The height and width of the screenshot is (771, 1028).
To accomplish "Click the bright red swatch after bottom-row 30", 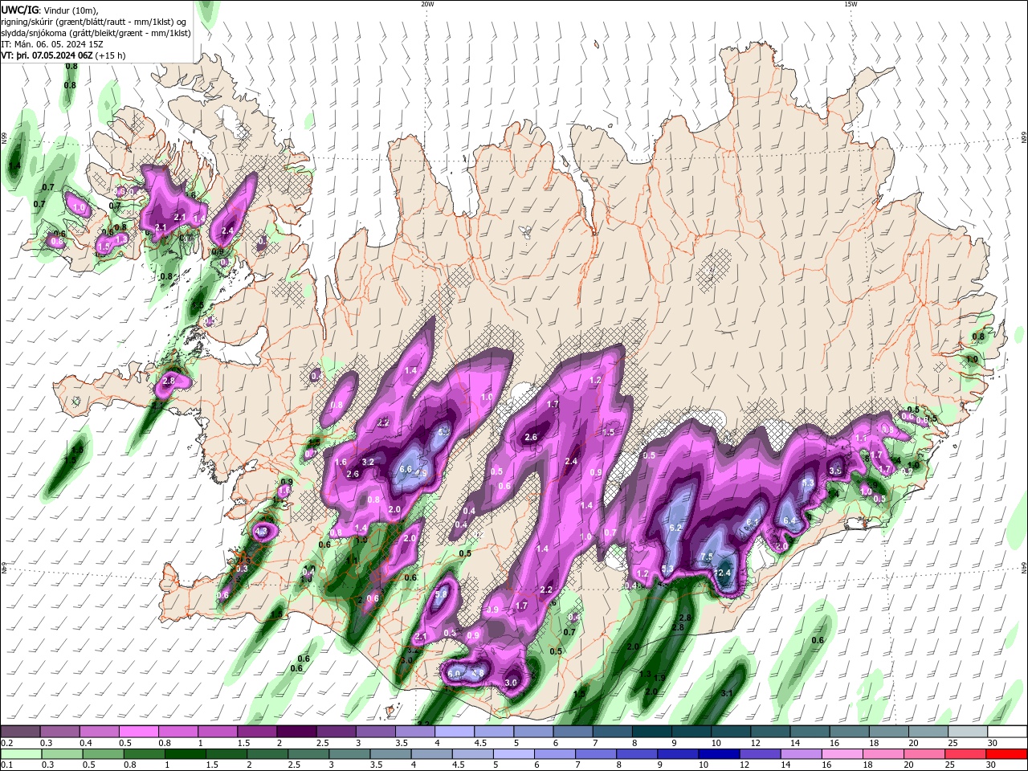I will (x=1007, y=755).
